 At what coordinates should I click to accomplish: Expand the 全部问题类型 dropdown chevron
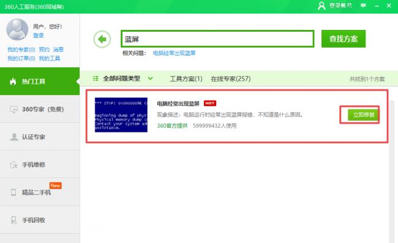tap(150, 79)
